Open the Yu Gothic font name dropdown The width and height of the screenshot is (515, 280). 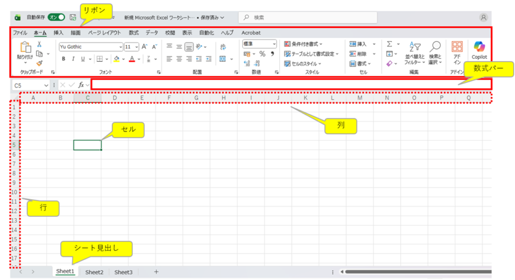[91, 47]
